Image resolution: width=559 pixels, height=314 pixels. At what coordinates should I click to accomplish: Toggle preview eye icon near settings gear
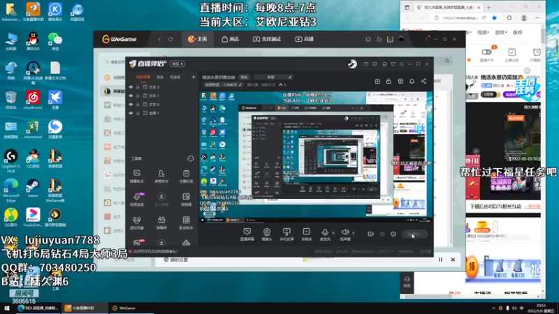tap(382, 234)
